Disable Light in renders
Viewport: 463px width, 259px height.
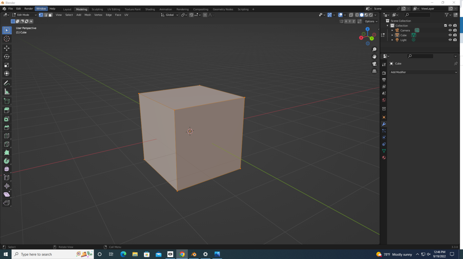click(x=455, y=40)
